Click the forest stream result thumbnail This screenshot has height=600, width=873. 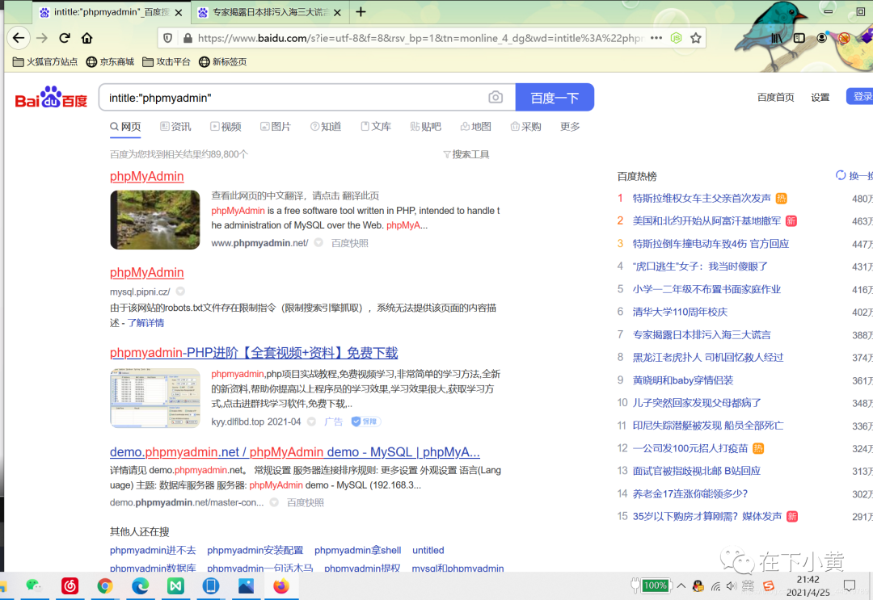(x=154, y=220)
